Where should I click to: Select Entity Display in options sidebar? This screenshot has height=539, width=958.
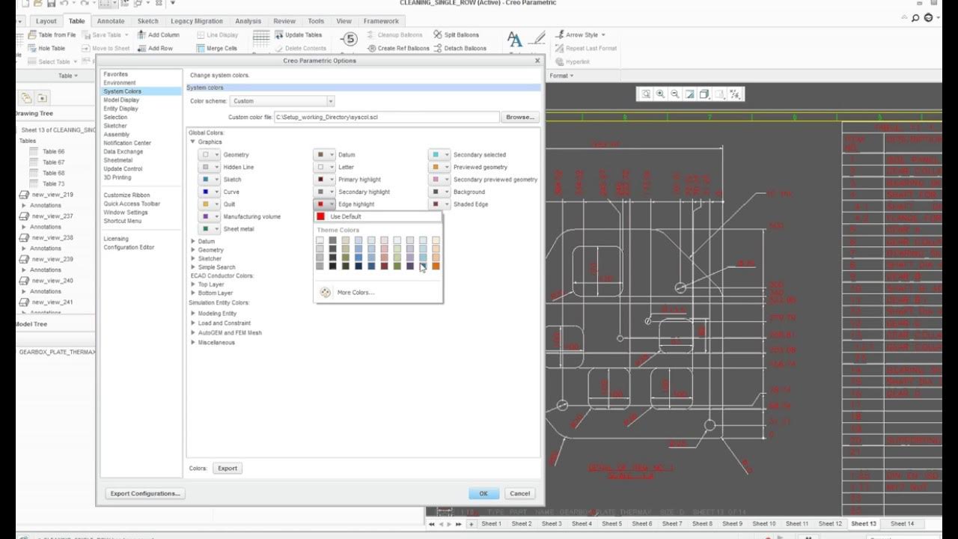coord(121,109)
